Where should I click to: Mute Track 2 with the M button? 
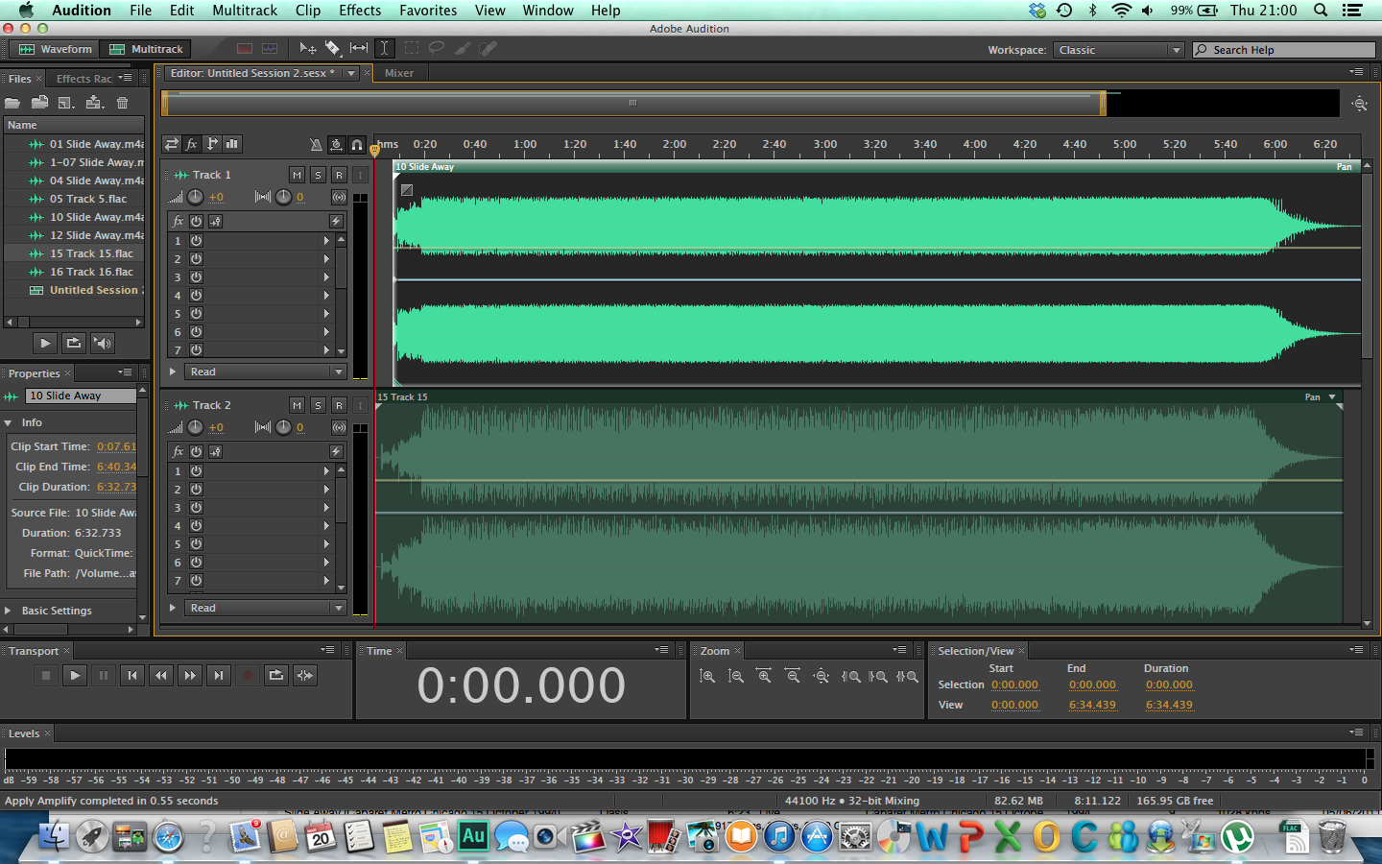point(297,405)
